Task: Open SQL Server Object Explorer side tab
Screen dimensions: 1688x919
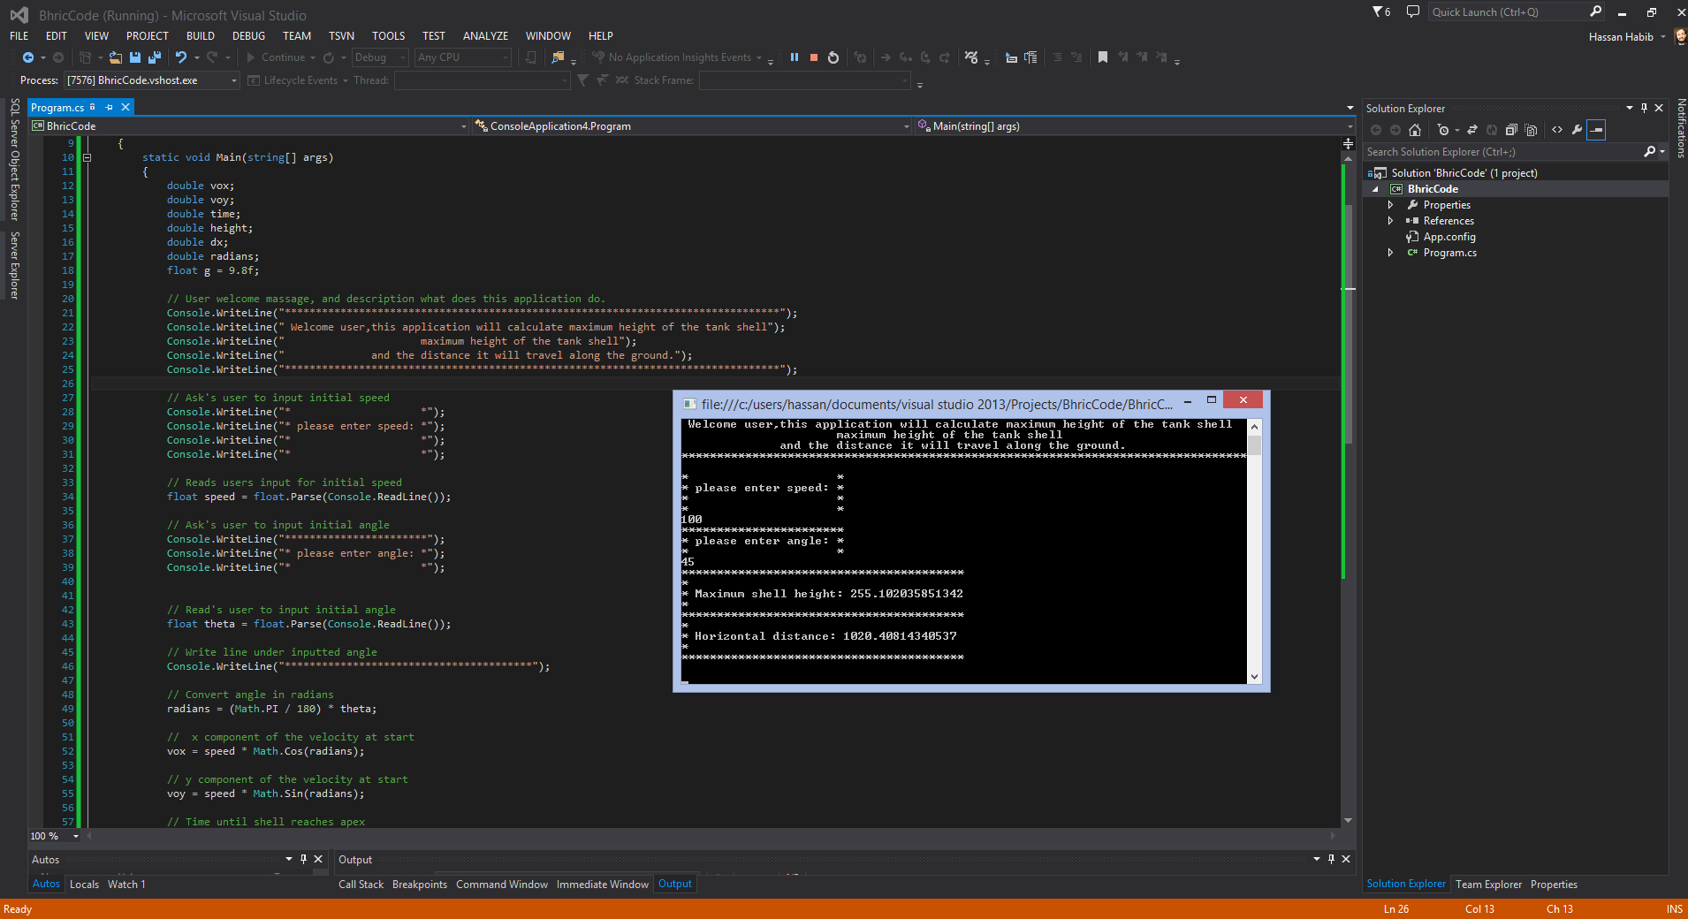Action: click(x=15, y=159)
